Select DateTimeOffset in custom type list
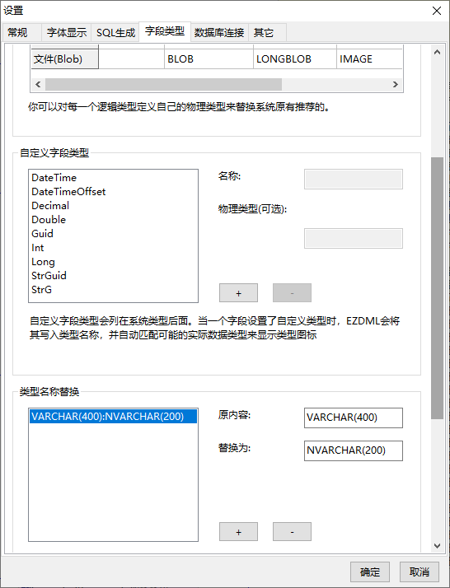The height and width of the screenshot is (588, 450). [113, 192]
